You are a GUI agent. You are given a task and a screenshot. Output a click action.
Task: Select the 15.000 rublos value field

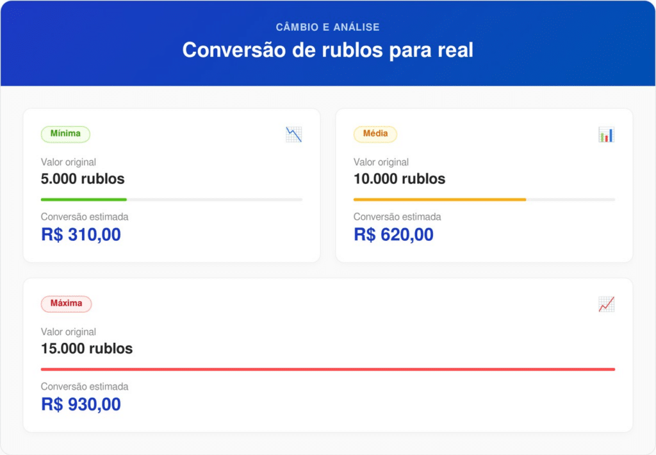[x=86, y=349]
